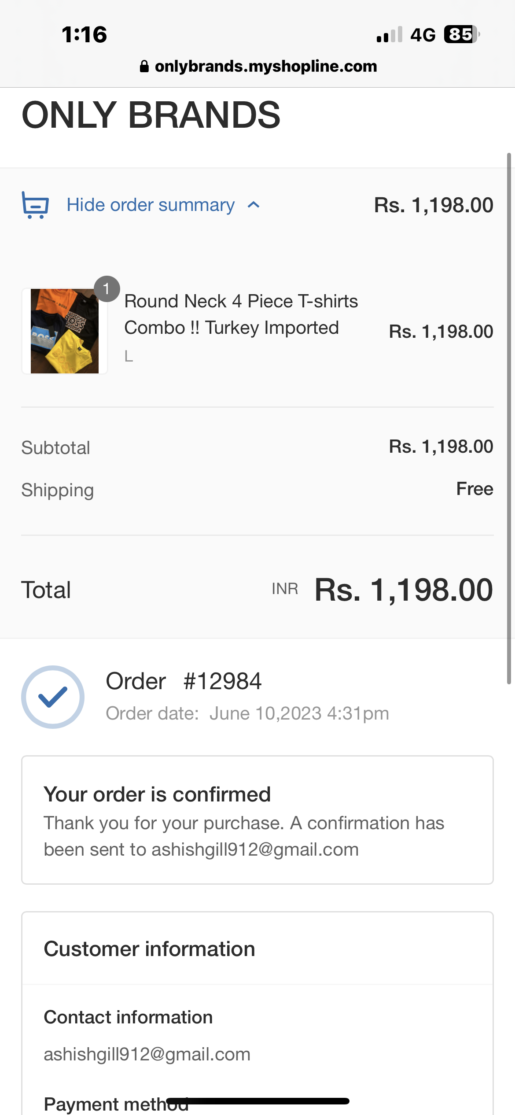Tap the shopping cart icon
Screen dimensions: 515x1115
click(x=35, y=205)
